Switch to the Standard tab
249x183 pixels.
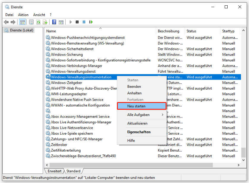click(x=73, y=171)
